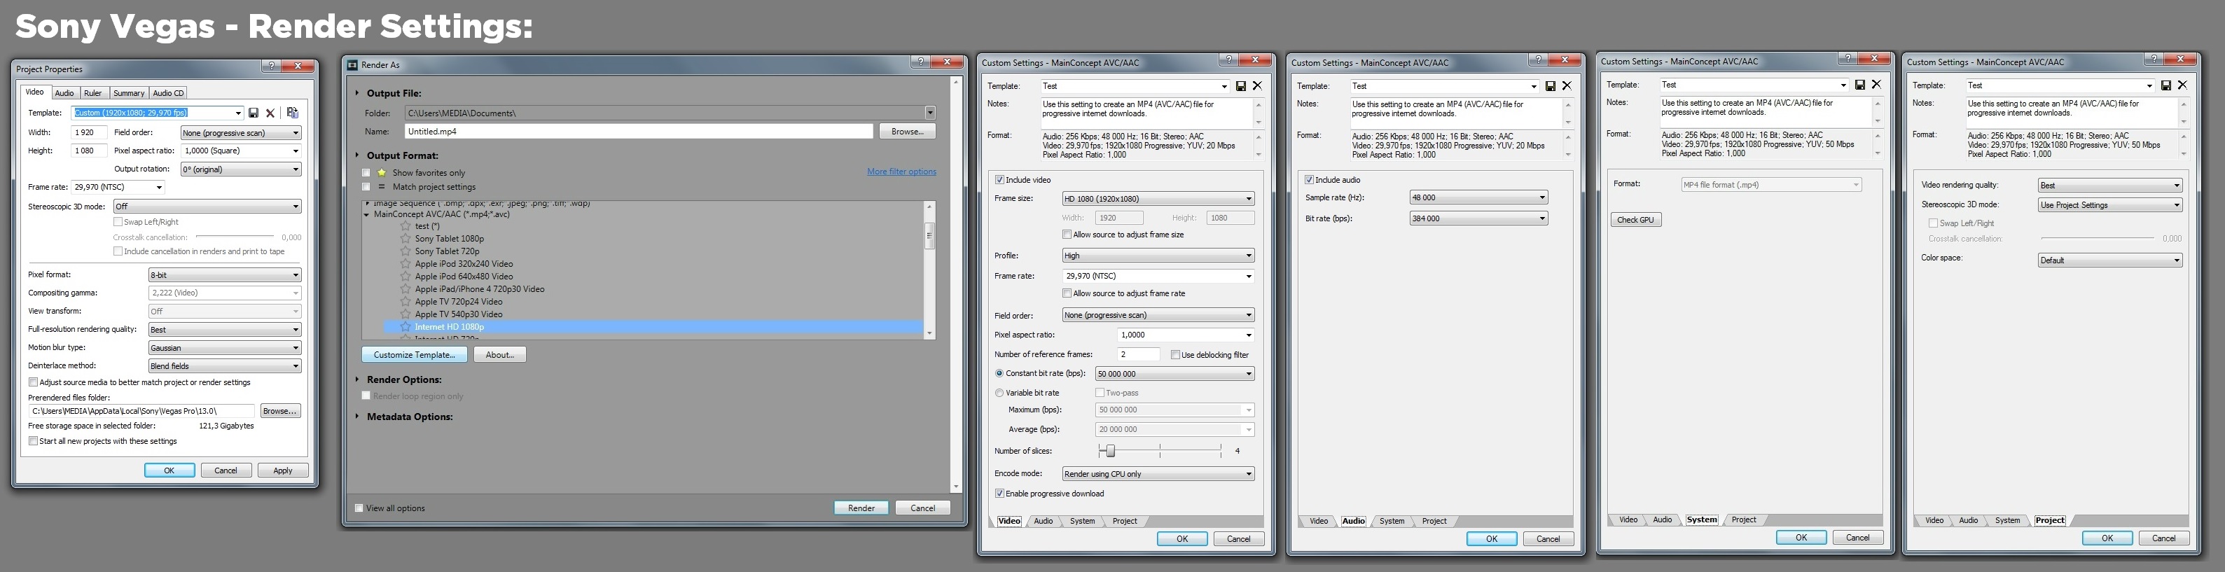Tick 'Allow source to adjust frame size'

pos(1067,234)
